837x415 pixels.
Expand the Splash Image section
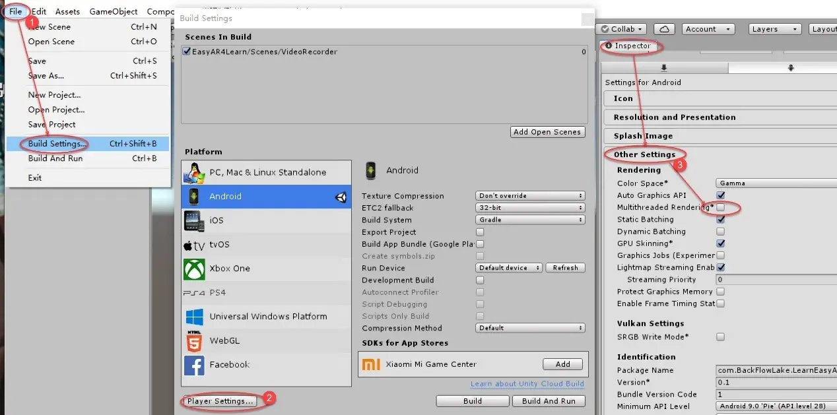(720, 136)
